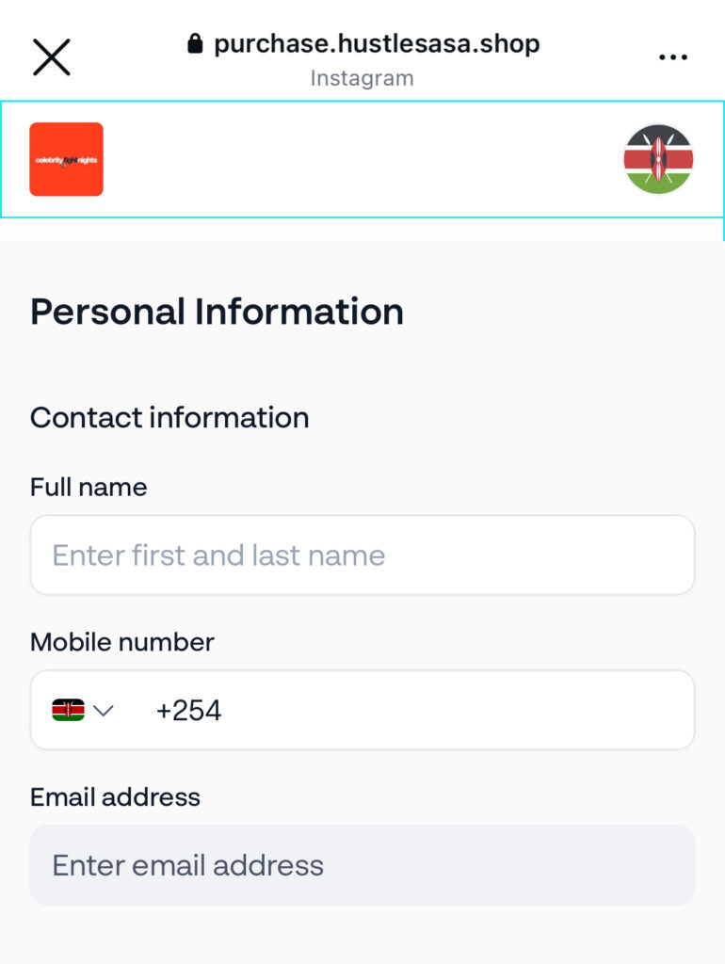The image size is (725, 964).
Task: Tap the white store header banner
Action: 362,159
